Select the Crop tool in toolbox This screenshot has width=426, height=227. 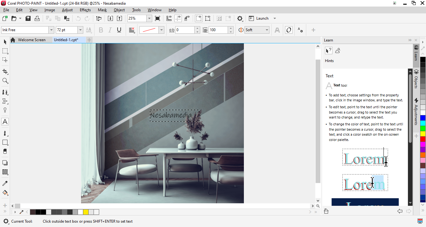pos(5,72)
